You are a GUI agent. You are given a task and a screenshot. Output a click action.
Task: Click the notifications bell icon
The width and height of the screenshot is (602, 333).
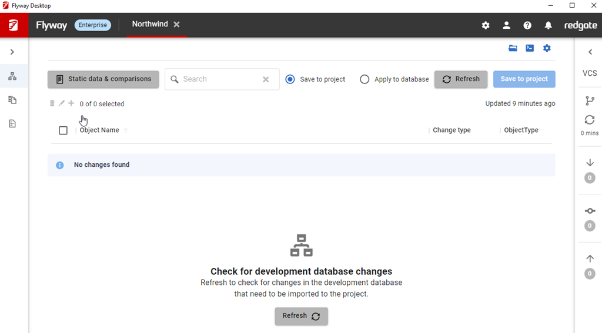coord(548,25)
